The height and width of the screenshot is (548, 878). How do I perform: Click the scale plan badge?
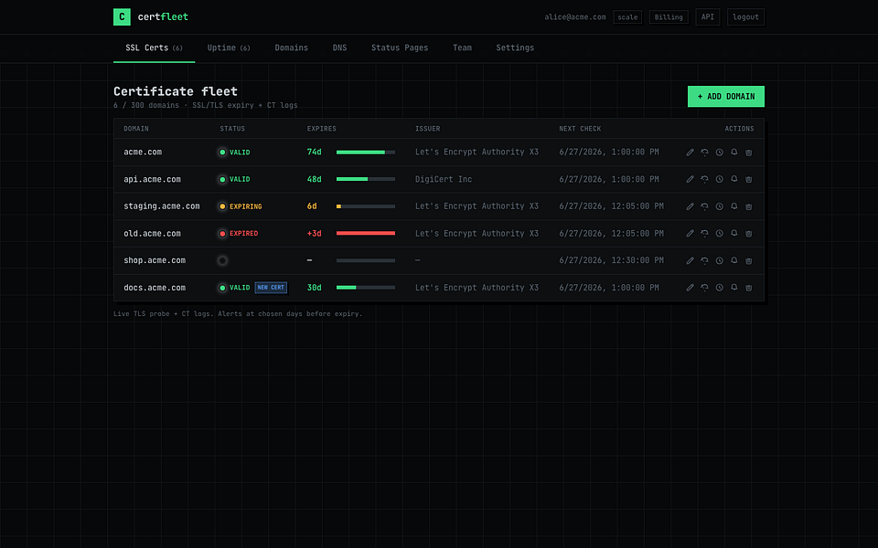627,17
